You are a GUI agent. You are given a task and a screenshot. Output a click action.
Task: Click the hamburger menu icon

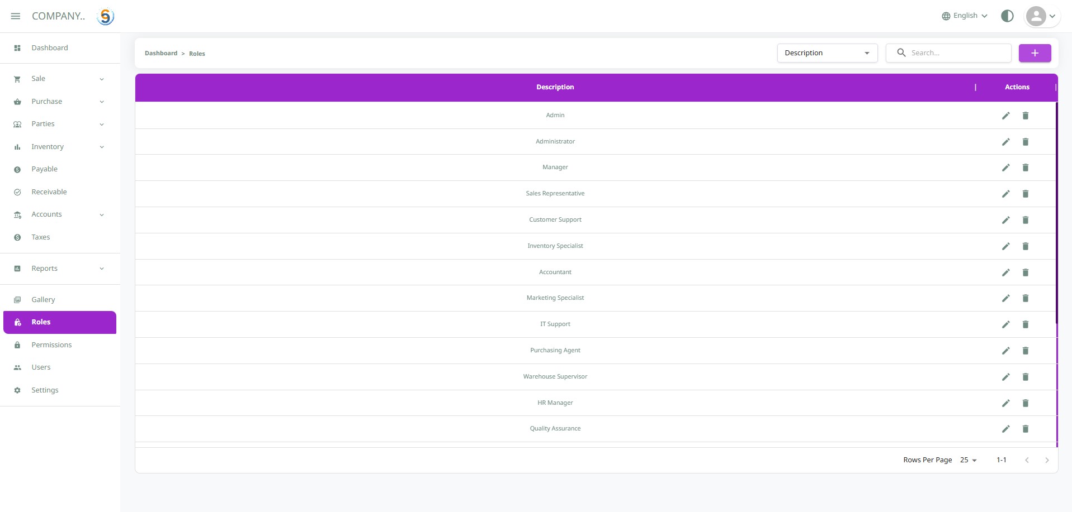[16, 16]
